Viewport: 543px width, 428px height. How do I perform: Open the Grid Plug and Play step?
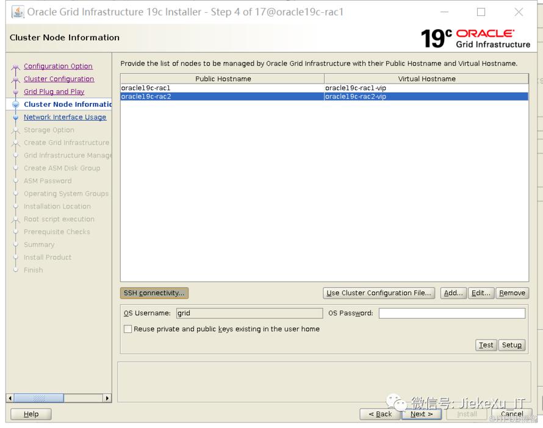pyautogui.click(x=54, y=91)
